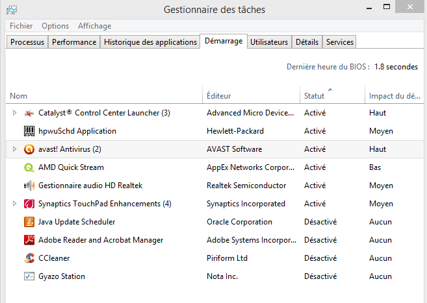This screenshot has width=427, height=303.
Task: Click the Task Manager title bar icon
Action: [x=11, y=10]
